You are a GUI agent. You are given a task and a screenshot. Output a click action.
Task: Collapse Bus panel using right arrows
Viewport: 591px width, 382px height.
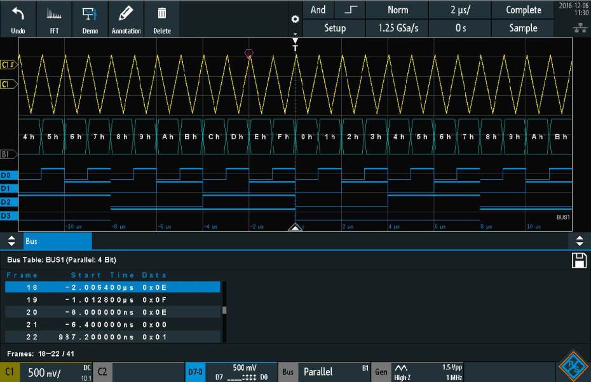click(579, 242)
